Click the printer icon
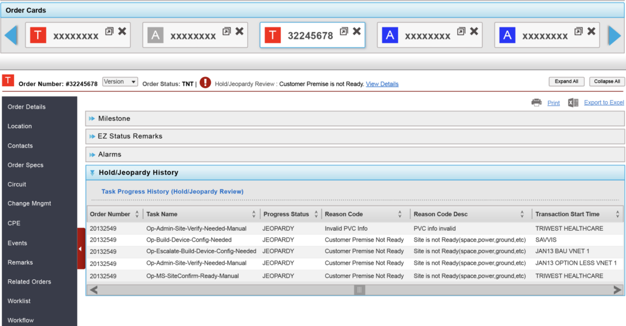 tap(536, 103)
